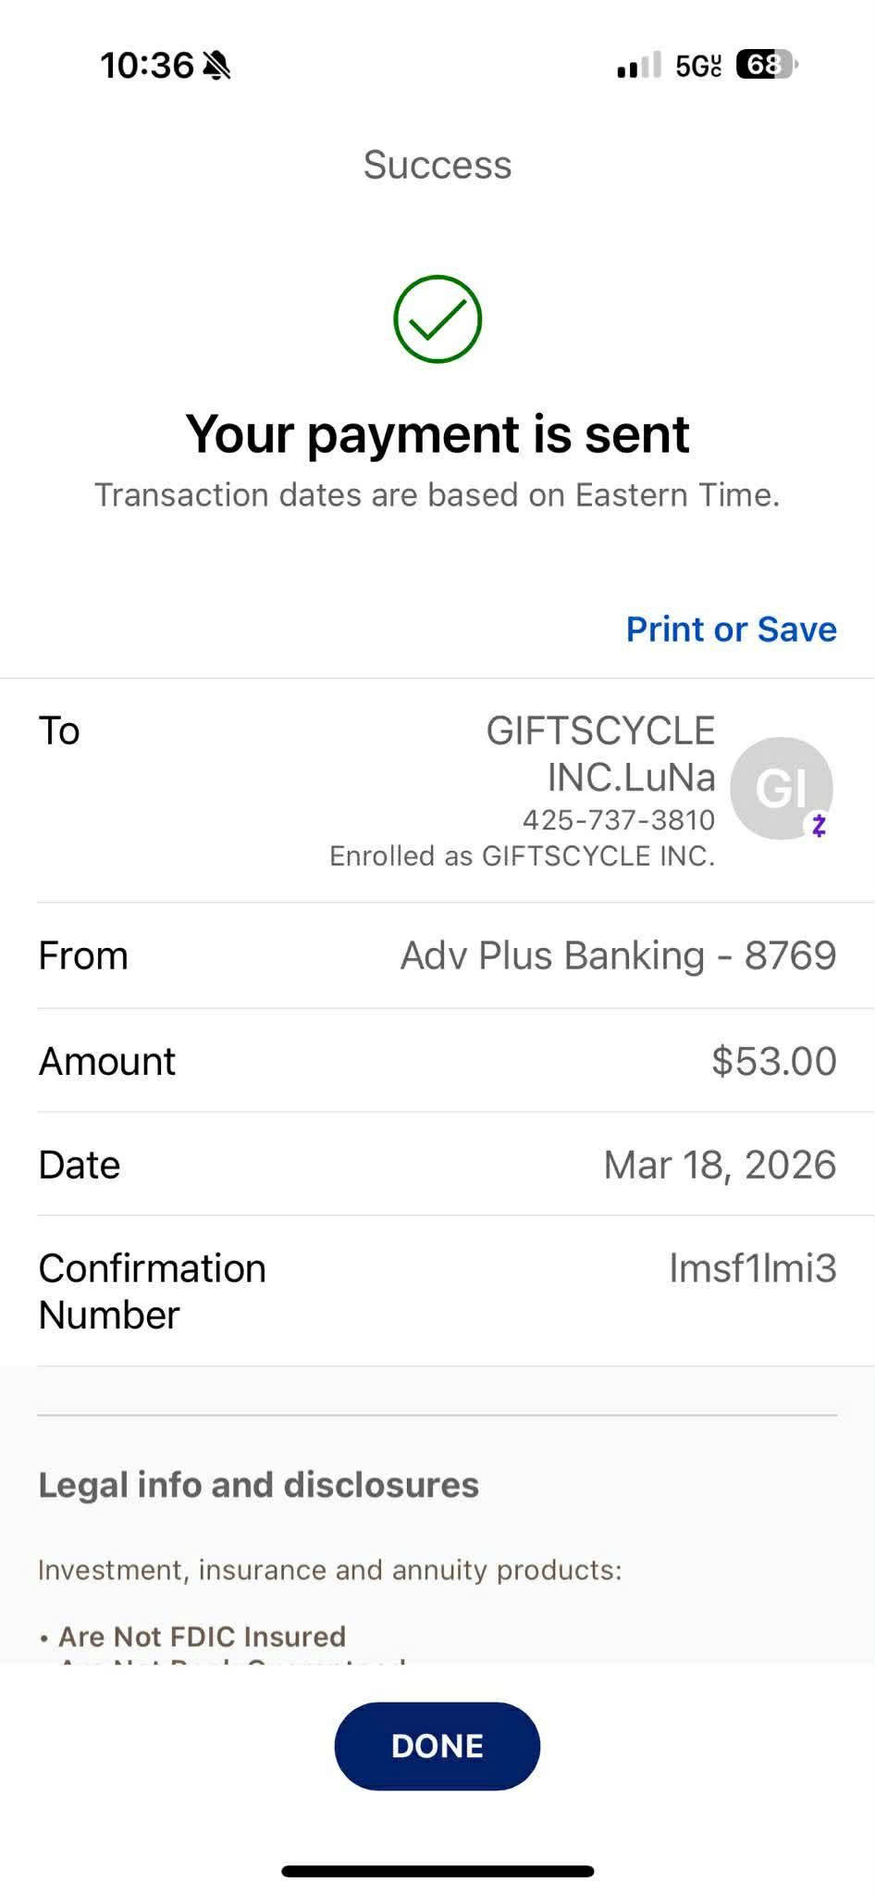Viewport: 875px width, 1896px height.
Task: Tap the Legal info and disclosures heading
Action: [x=258, y=1485]
